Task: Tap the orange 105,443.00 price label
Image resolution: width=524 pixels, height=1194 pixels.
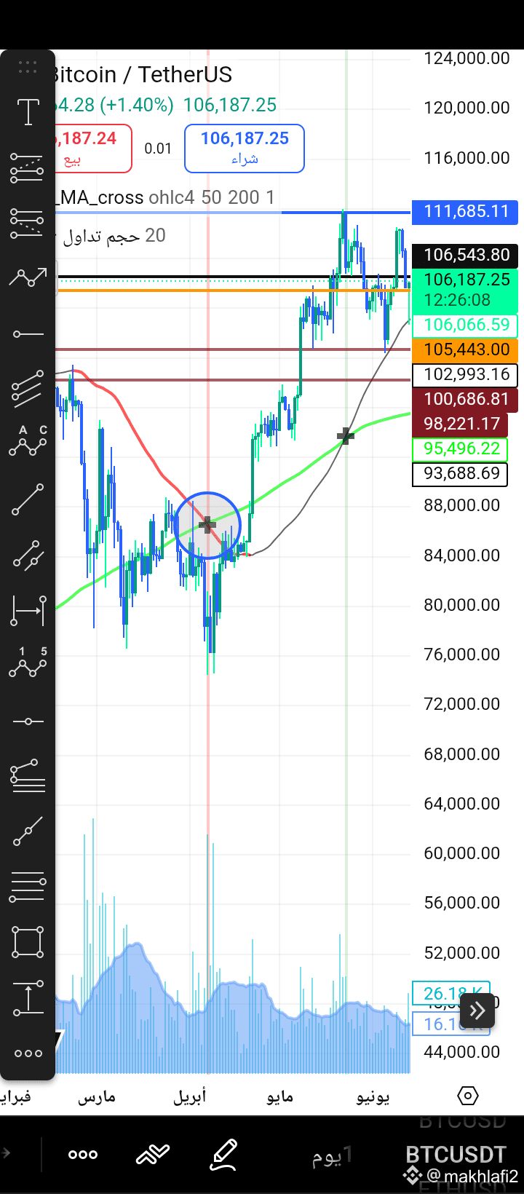Action: pyautogui.click(x=466, y=349)
